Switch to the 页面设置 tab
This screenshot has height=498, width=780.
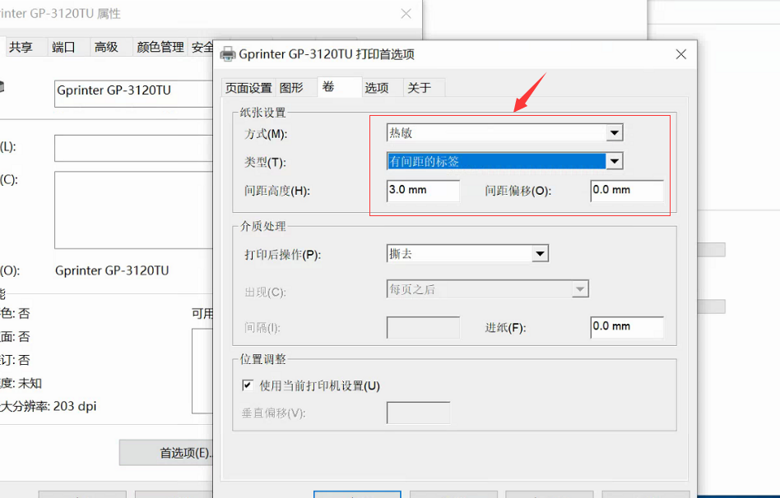248,88
